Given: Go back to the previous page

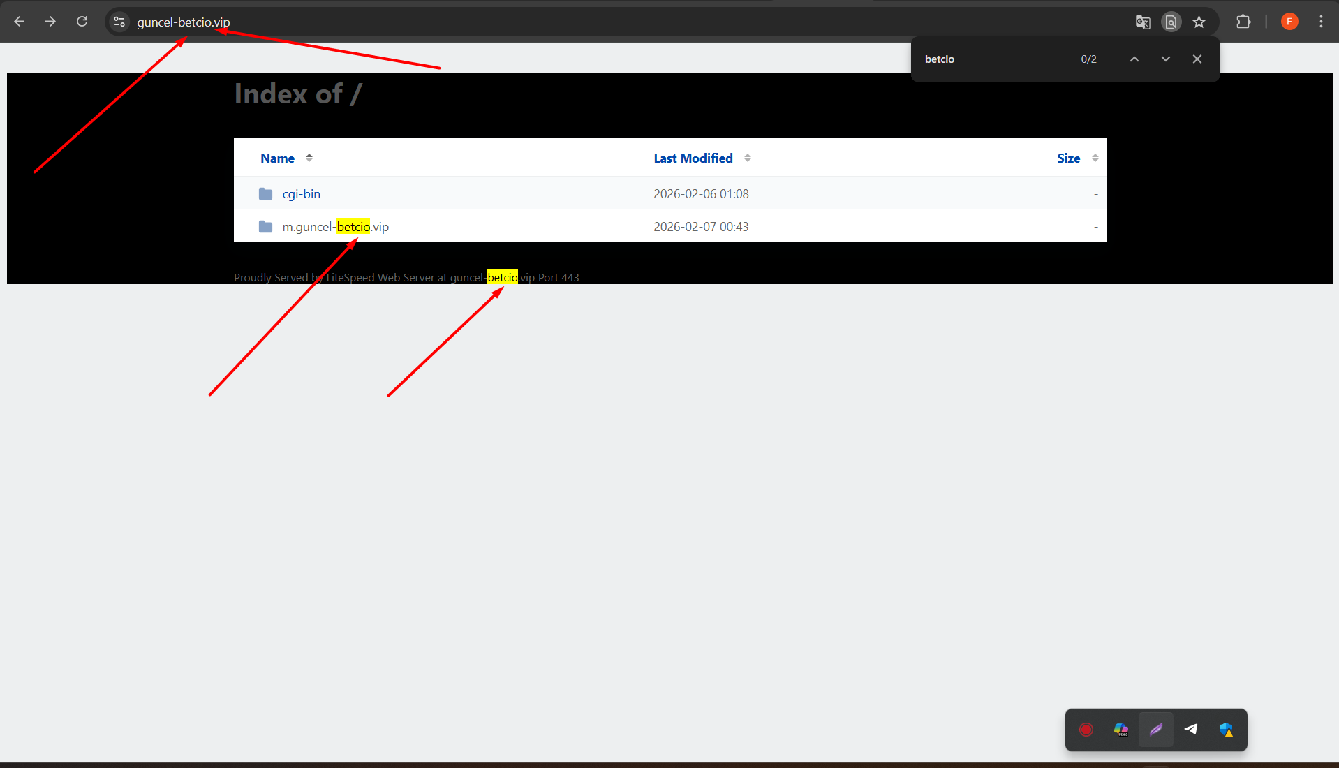Looking at the screenshot, I should coord(20,22).
